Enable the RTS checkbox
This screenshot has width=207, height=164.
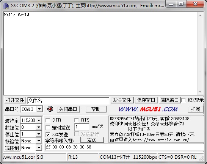tap(77, 120)
